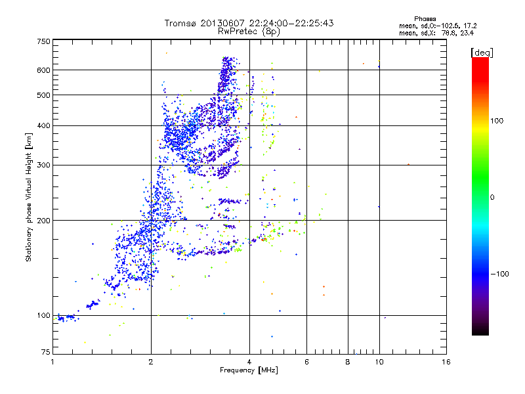Click x-axis tick label '6'
This screenshot has width=525, height=394.
(306, 362)
